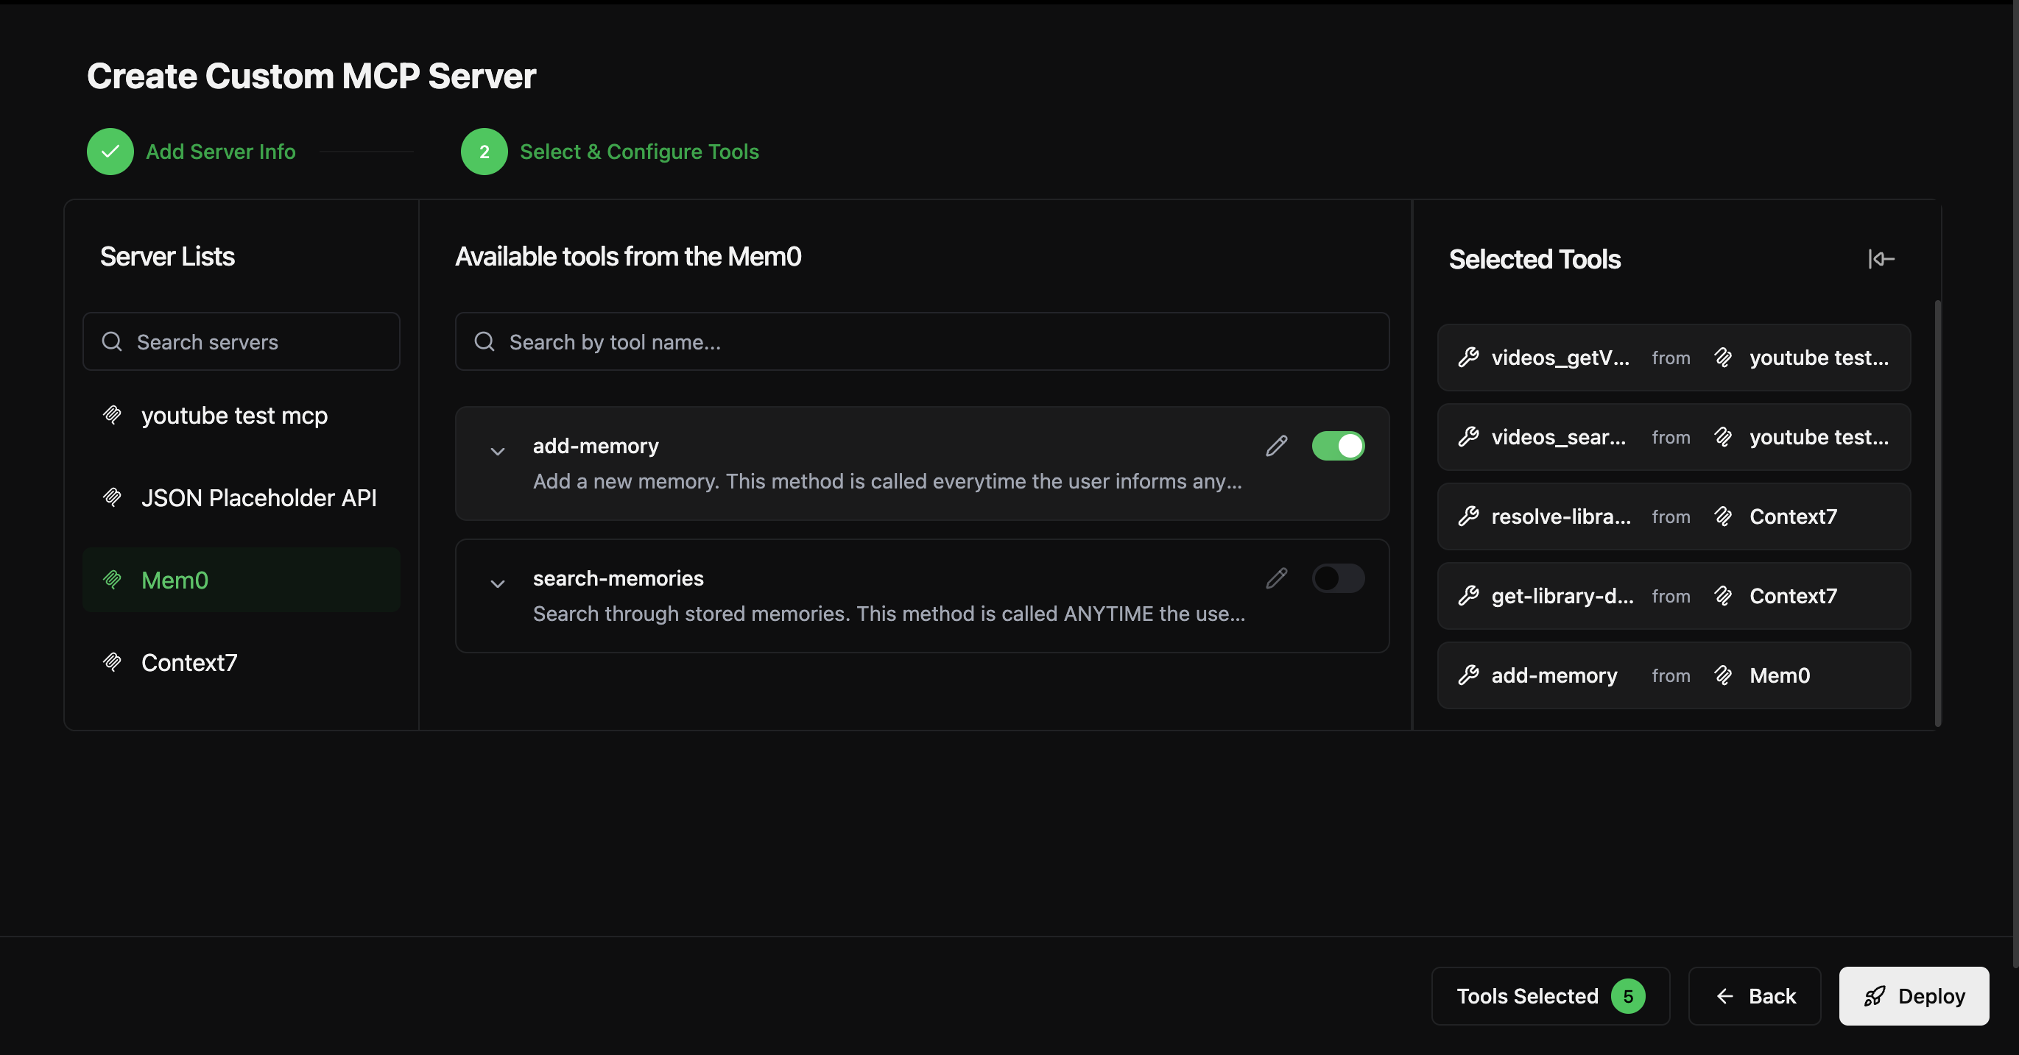This screenshot has width=2019, height=1055.
Task: Click the wrench icon beside videos_getV tool
Action: tap(1468, 358)
